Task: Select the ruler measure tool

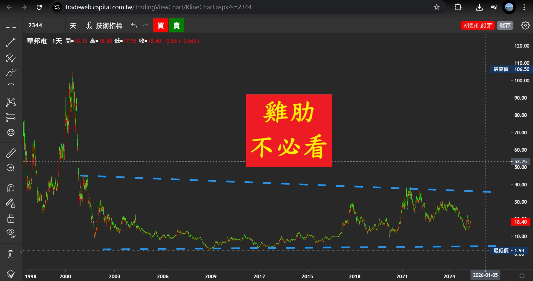Action: pos(11,153)
